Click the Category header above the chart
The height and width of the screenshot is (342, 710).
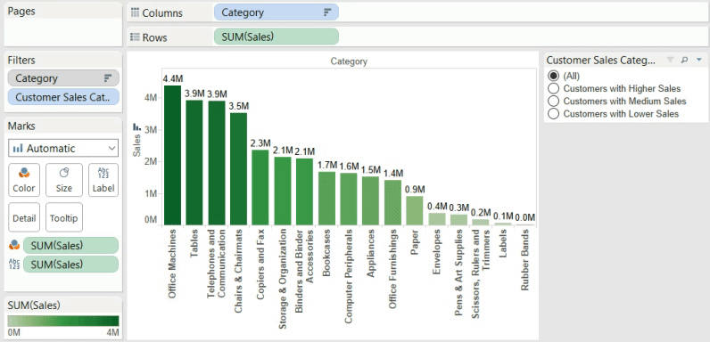click(x=349, y=61)
